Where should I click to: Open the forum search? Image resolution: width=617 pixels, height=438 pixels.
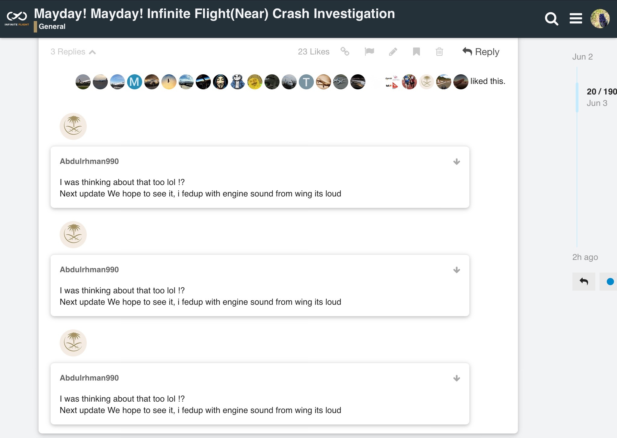[551, 19]
